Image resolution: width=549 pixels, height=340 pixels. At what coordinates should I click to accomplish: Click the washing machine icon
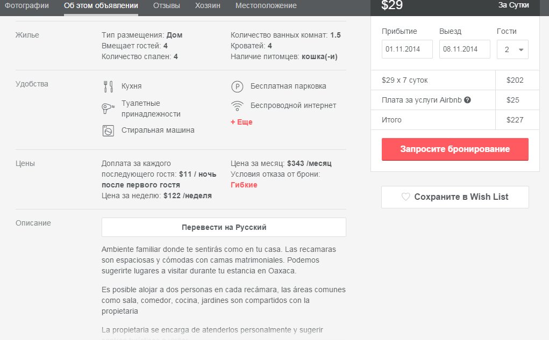(x=108, y=131)
